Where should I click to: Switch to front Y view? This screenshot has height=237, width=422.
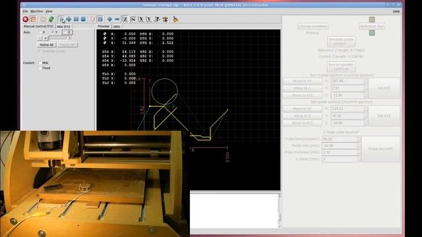coord(149,19)
